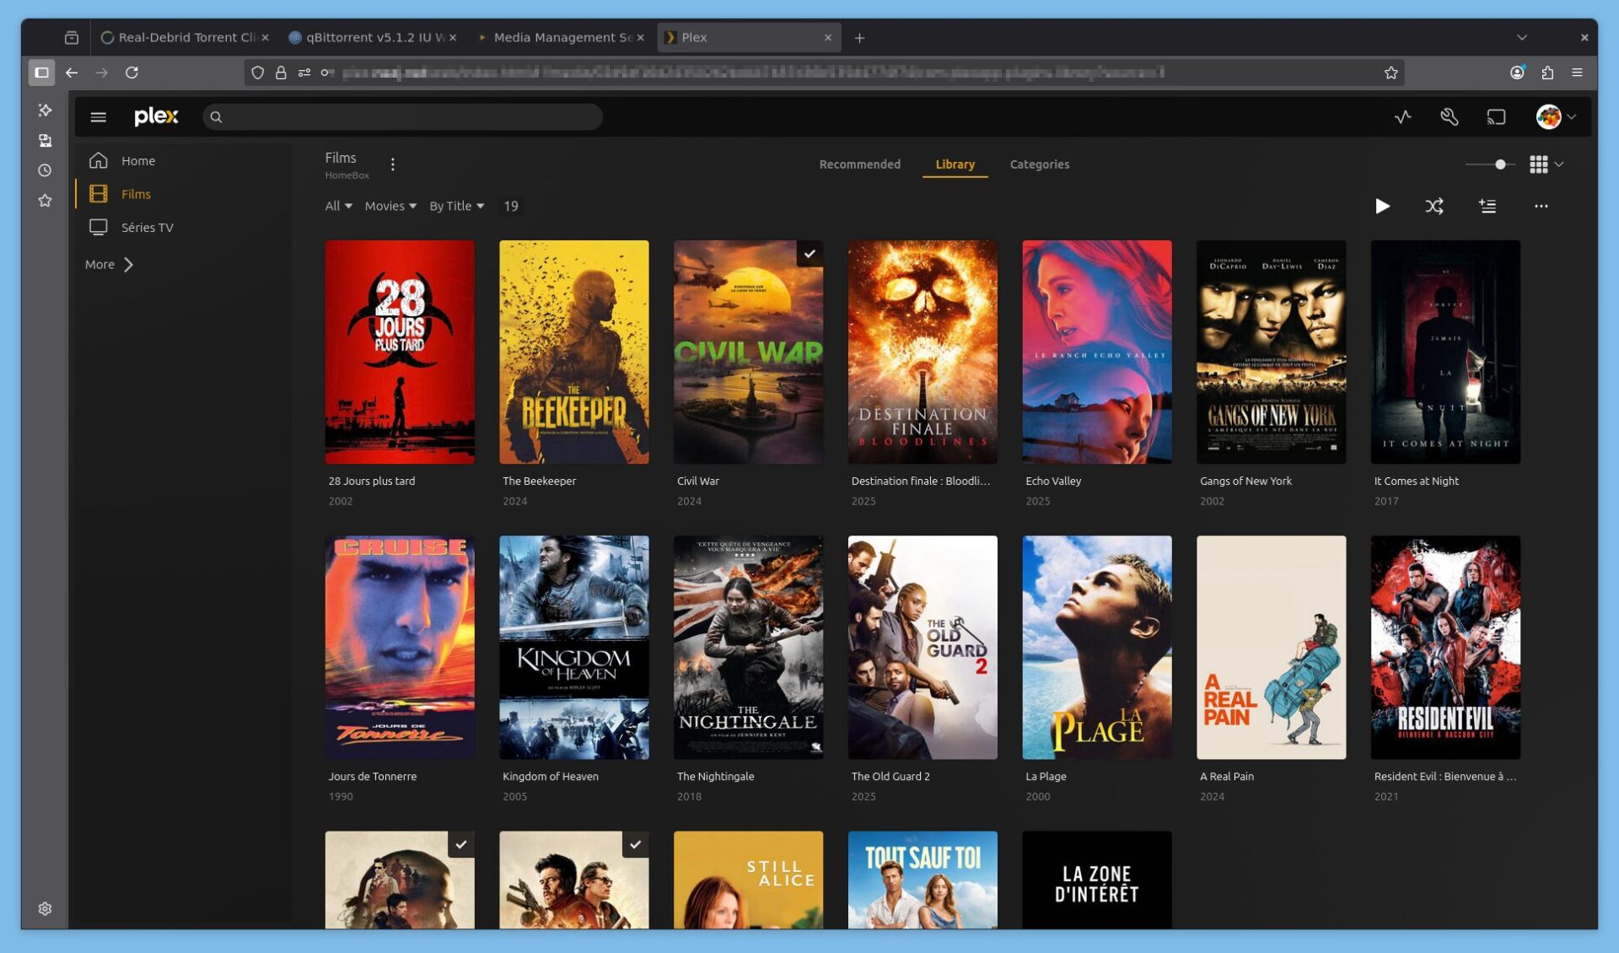Open Echo Valley title link
The image size is (1619, 953).
click(x=1052, y=482)
